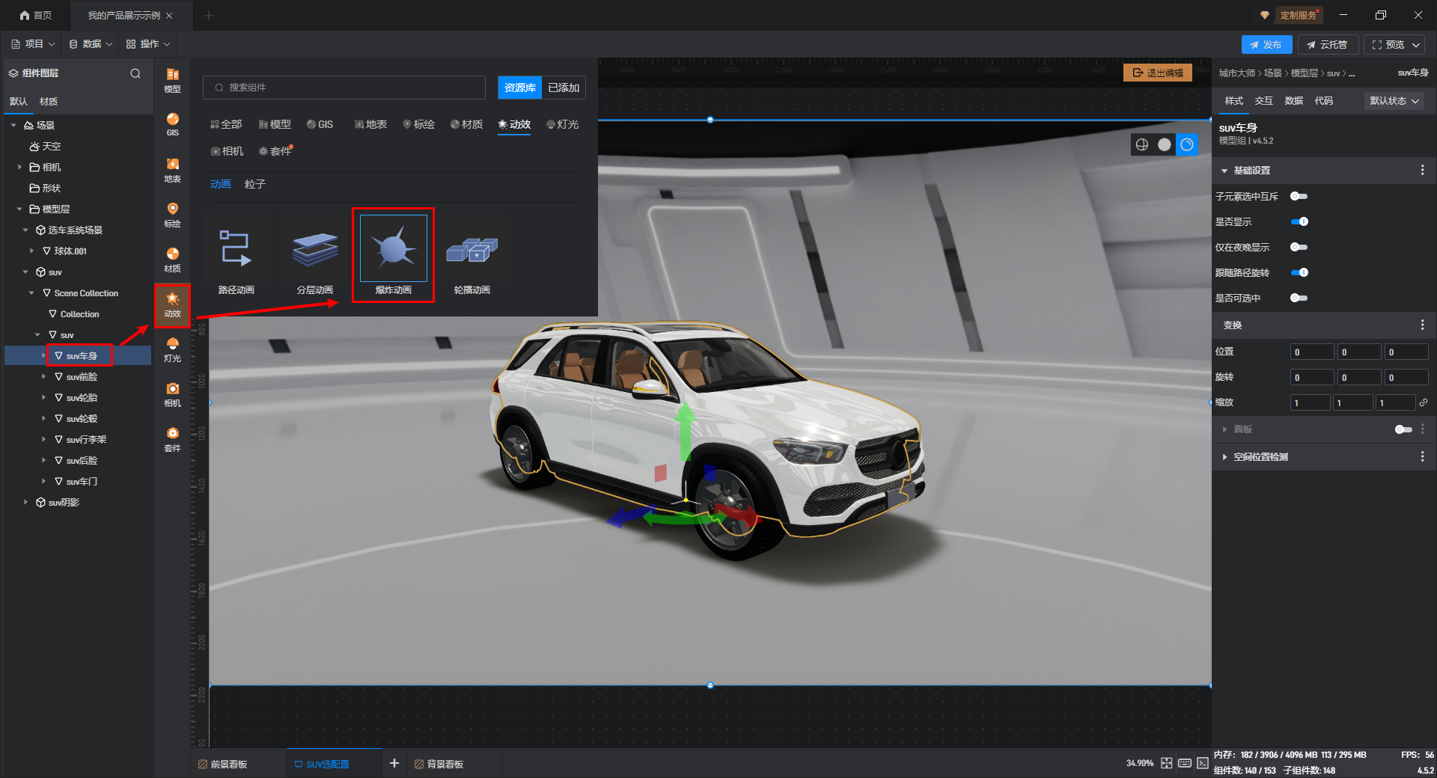Switch to the 交互 tab
This screenshot has width=1437, height=778.
coord(1263,101)
